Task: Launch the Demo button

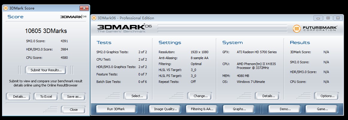Action: click(x=285, y=109)
